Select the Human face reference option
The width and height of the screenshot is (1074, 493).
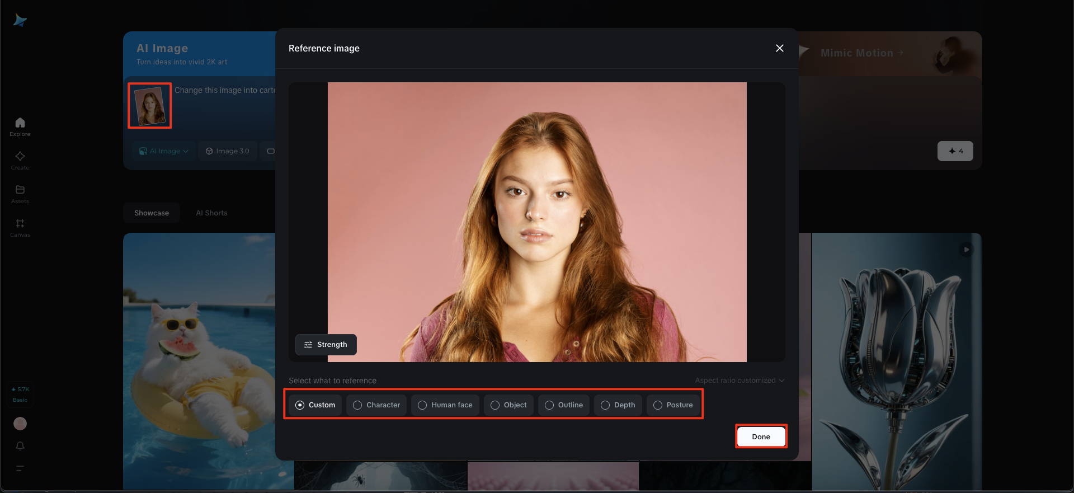pyautogui.click(x=445, y=405)
